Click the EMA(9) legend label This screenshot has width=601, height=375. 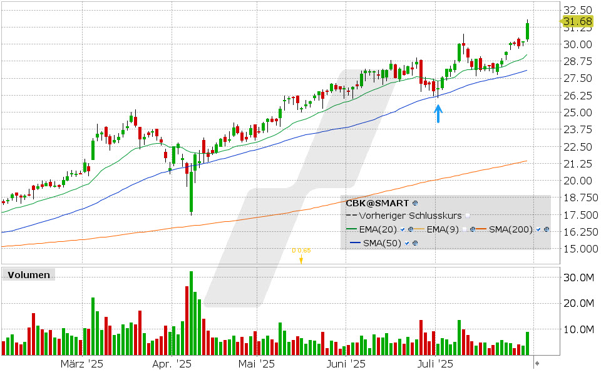(x=443, y=229)
